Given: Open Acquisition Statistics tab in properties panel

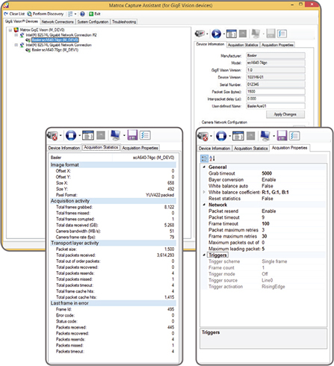Looking at the screenshot, I should [x=251, y=149].
